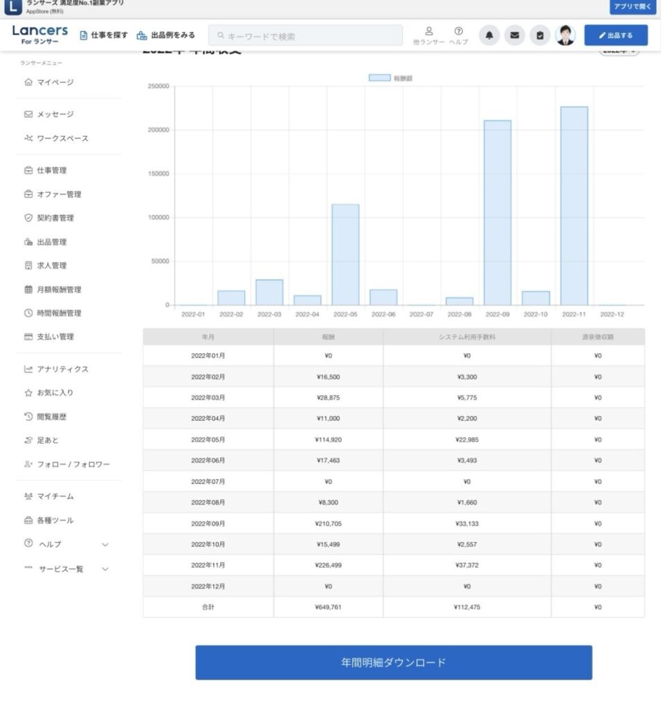Open the year selector dropdown

(x=619, y=50)
